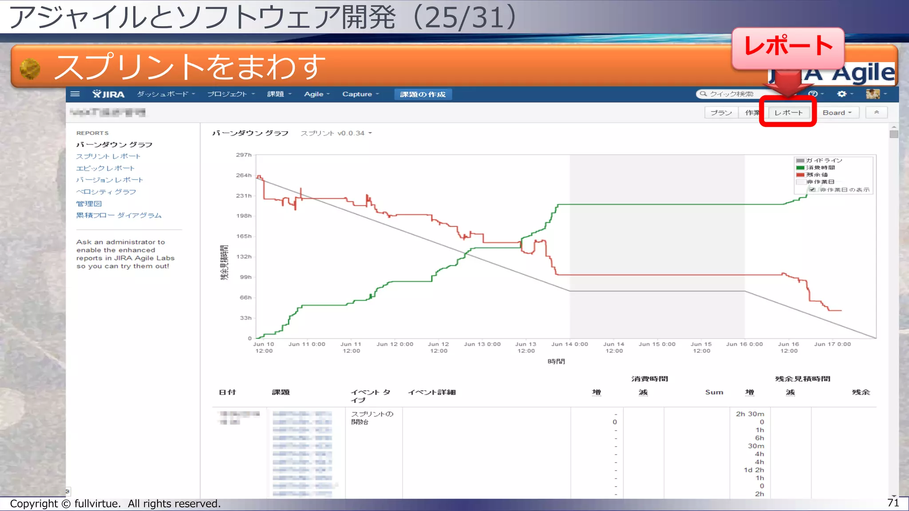909x511 pixels.
Task: Click the 課題 table column header
Action: click(281, 392)
